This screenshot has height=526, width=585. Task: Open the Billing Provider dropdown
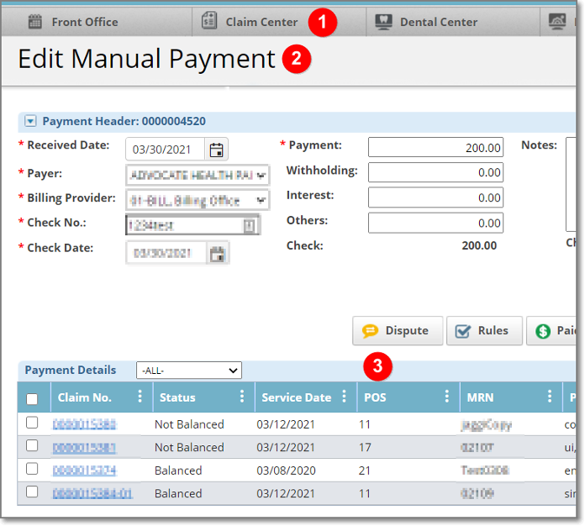tap(261, 201)
